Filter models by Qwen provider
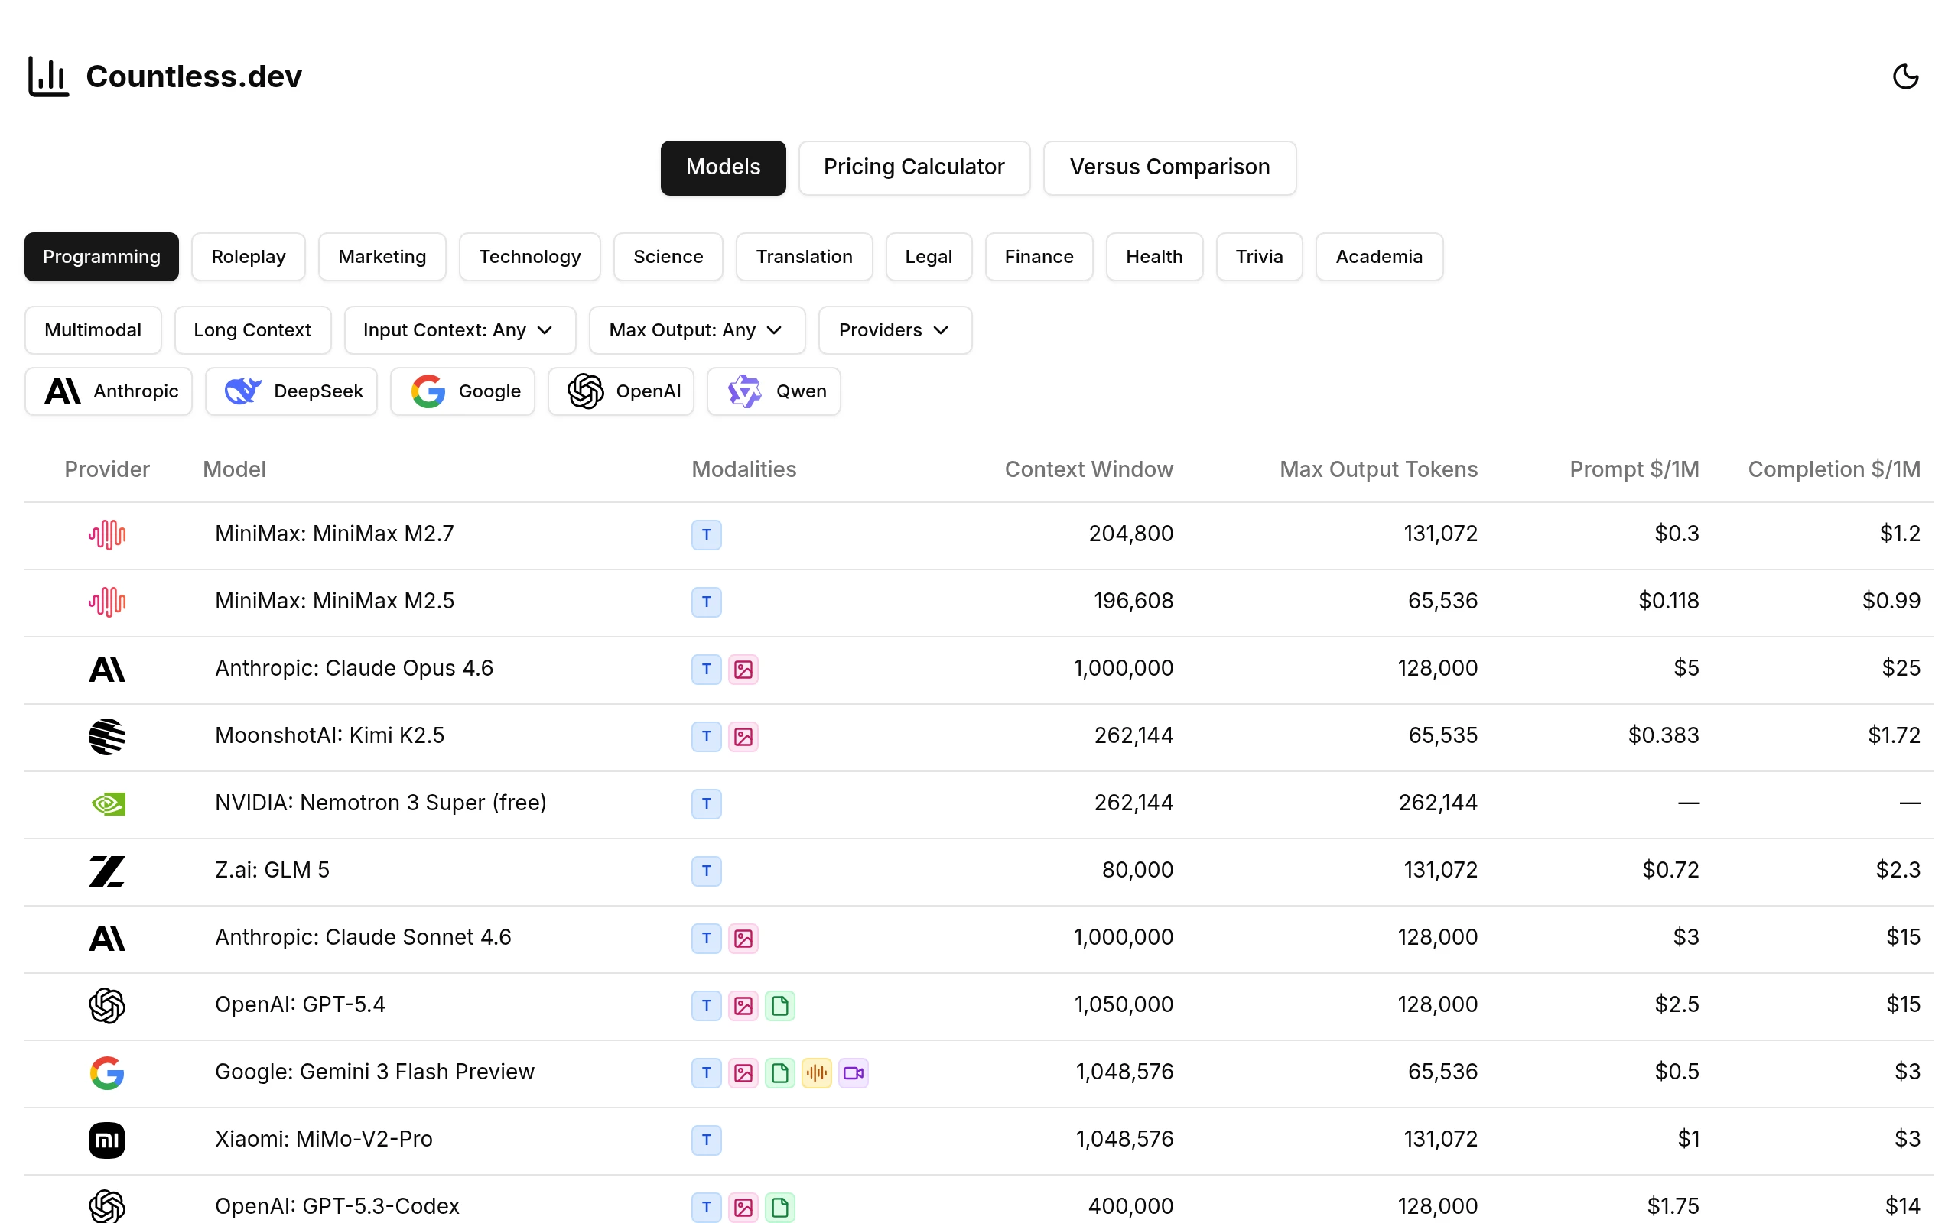Screen dimensions: 1958x1223 (774, 391)
